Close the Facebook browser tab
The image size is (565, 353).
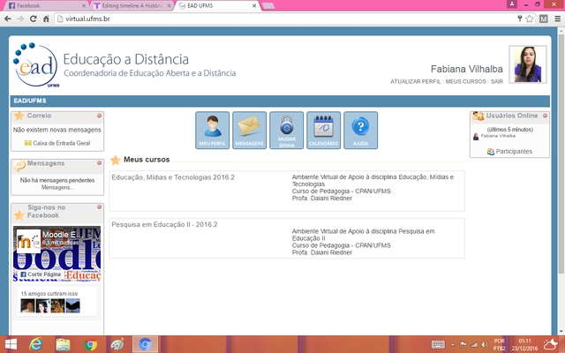84,6
